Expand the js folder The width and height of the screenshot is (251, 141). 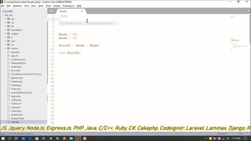coord(5,37)
